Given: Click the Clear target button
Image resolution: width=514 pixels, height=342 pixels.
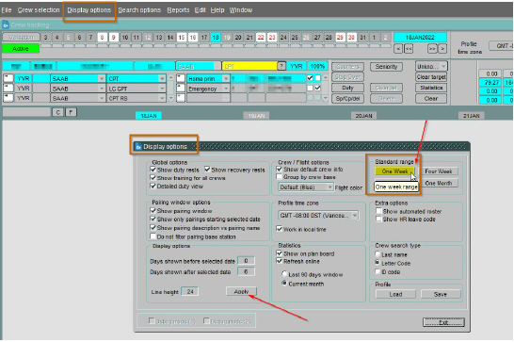Looking at the screenshot, I should 431,77.
